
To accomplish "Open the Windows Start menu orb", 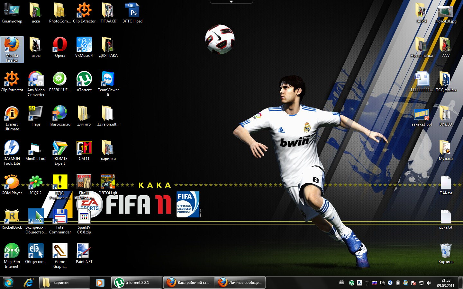I will coord(8,283).
